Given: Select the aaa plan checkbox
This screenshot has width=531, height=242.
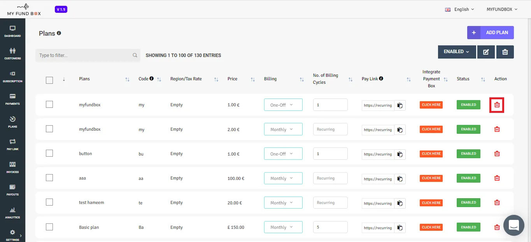Looking at the screenshot, I should (x=49, y=178).
